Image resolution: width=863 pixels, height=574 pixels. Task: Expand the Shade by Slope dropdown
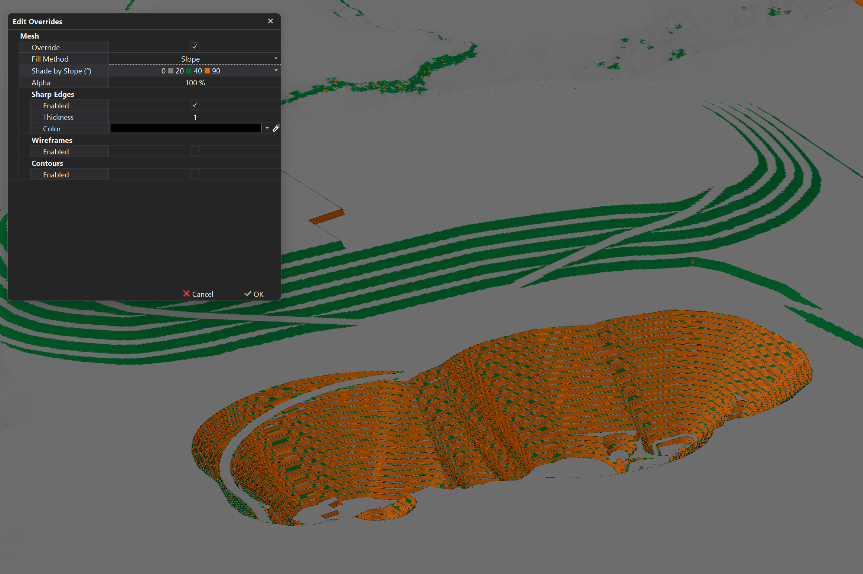click(276, 70)
